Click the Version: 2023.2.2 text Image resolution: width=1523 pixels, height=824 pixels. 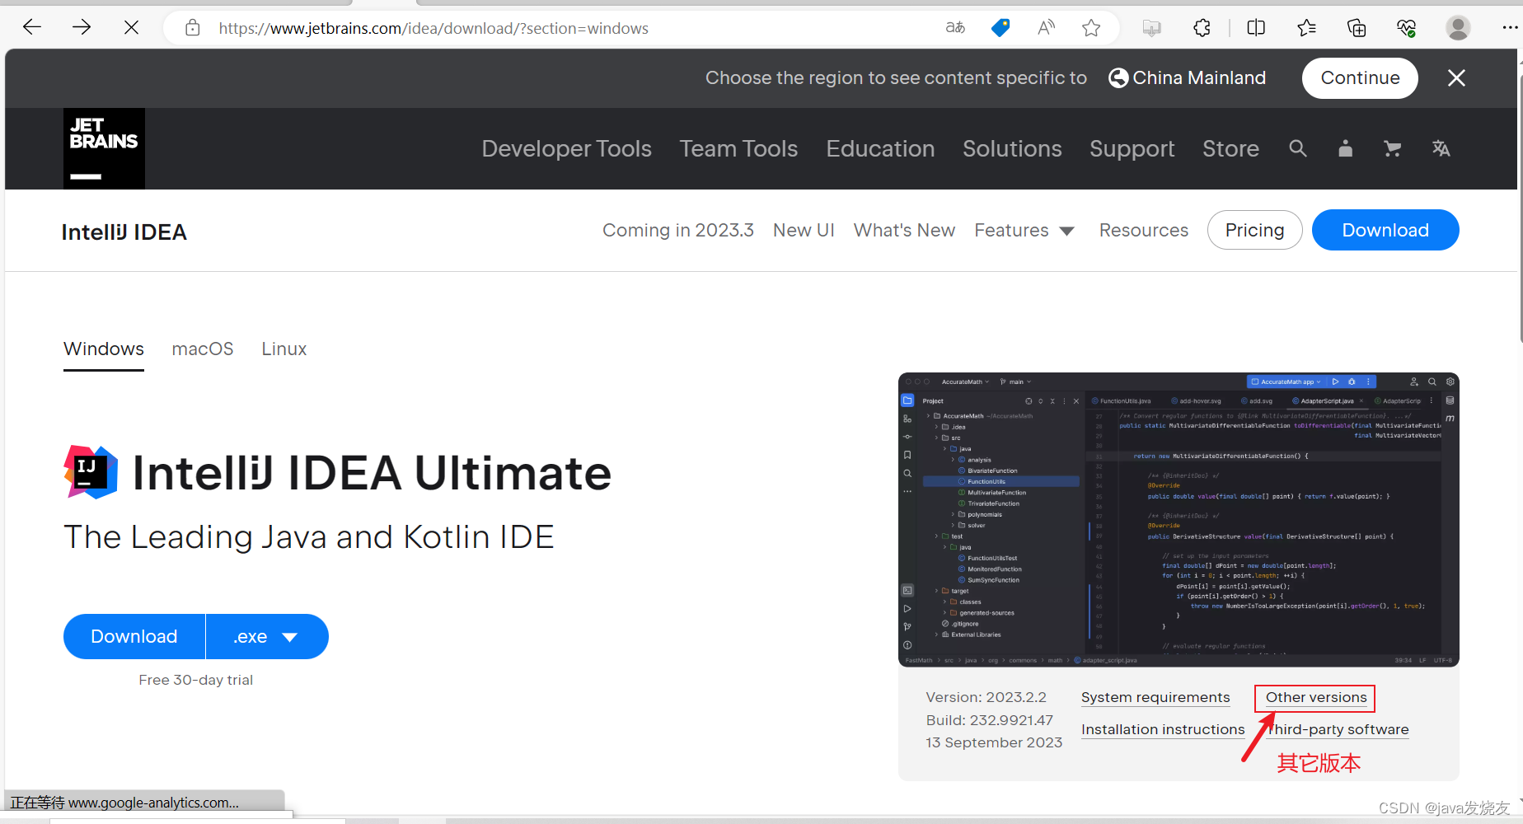986,697
